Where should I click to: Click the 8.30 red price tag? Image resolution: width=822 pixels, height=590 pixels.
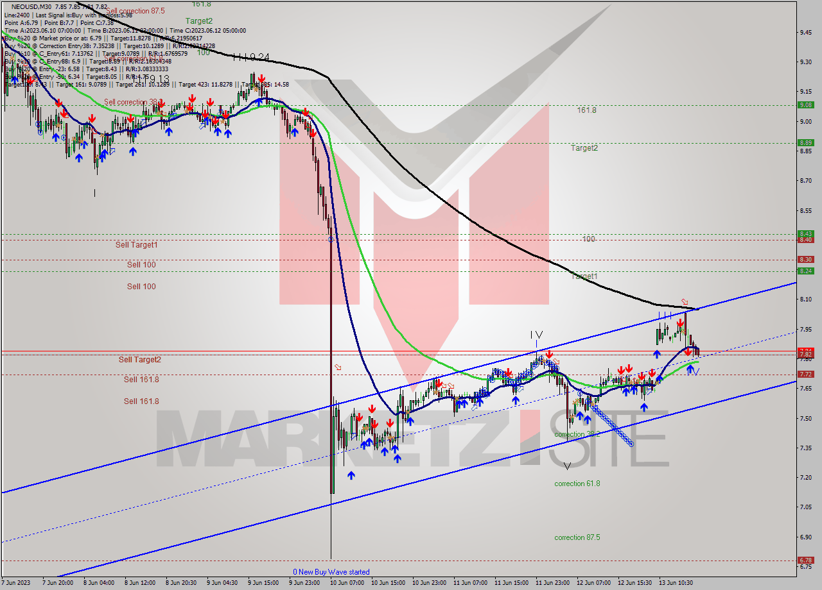point(805,259)
